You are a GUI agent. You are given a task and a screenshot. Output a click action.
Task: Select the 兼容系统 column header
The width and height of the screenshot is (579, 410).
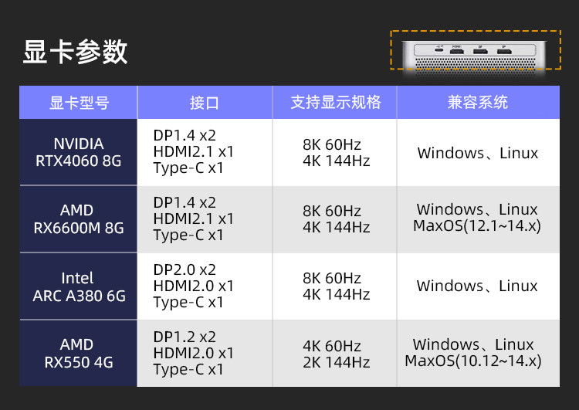[478, 103]
